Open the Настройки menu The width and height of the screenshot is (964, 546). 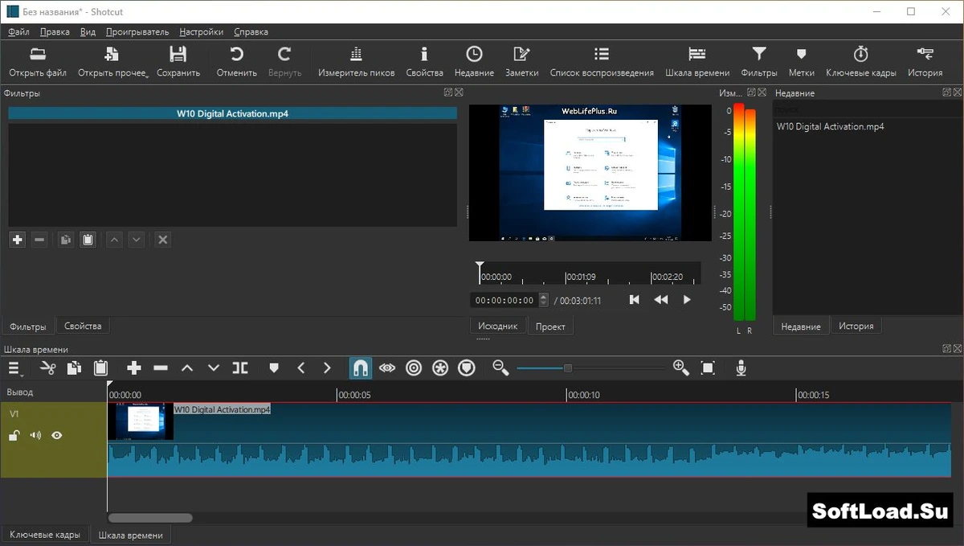click(x=202, y=32)
